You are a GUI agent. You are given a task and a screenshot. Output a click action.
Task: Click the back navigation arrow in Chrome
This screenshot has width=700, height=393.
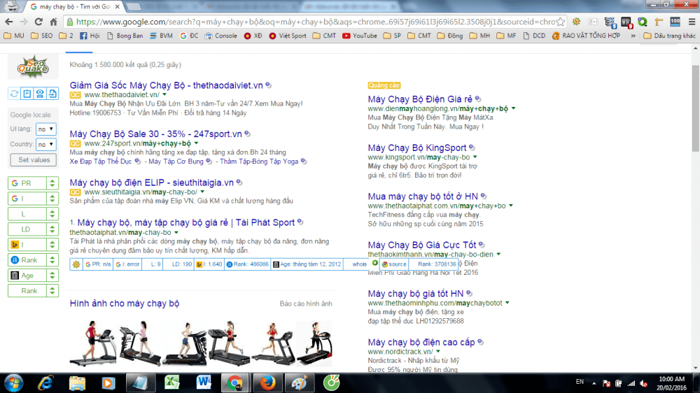tap(9, 22)
